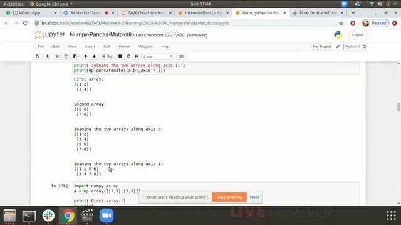Image resolution: width=401 pixels, height=225 pixels.
Task: Click Stop sharing button
Action: [x=229, y=197]
